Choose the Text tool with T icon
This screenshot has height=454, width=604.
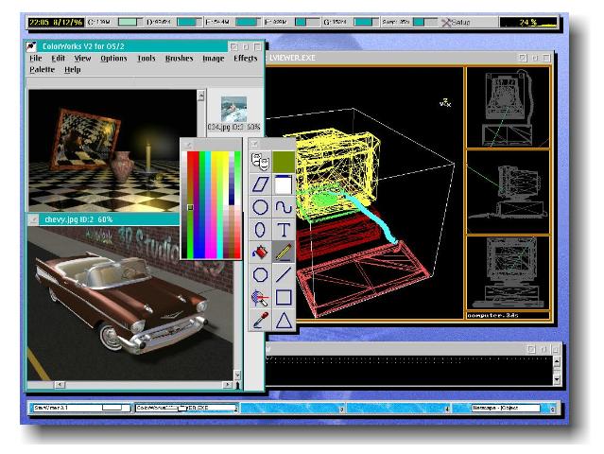[x=284, y=229]
